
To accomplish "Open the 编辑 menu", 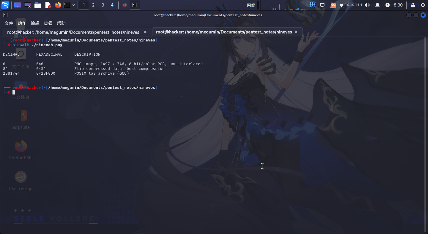I will tap(35, 23).
